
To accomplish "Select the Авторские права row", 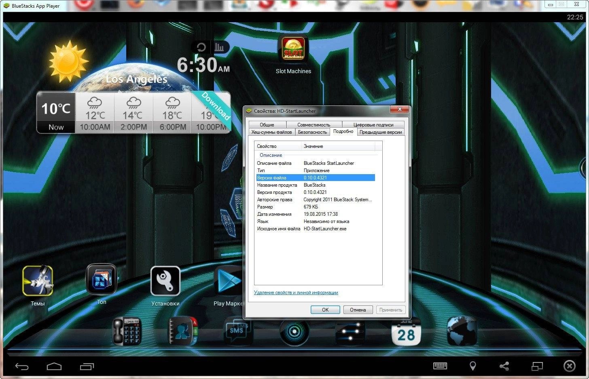I will 316,200.
